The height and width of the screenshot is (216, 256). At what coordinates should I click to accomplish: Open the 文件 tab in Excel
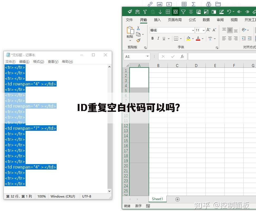(x=129, y=20)
